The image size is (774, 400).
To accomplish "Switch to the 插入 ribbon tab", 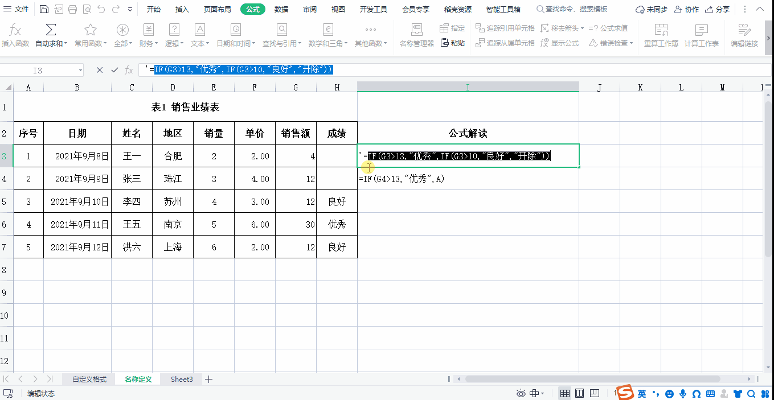I will pos(182,9).
